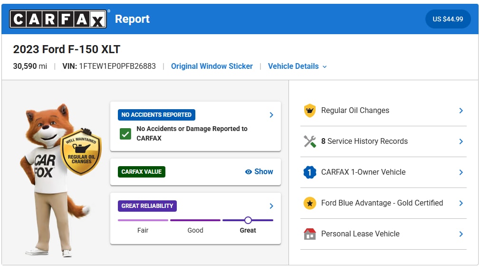Open CARFAX 1-Owner Vehicle row
This screenshot has height=272, width=481.
tap(384, 172)
